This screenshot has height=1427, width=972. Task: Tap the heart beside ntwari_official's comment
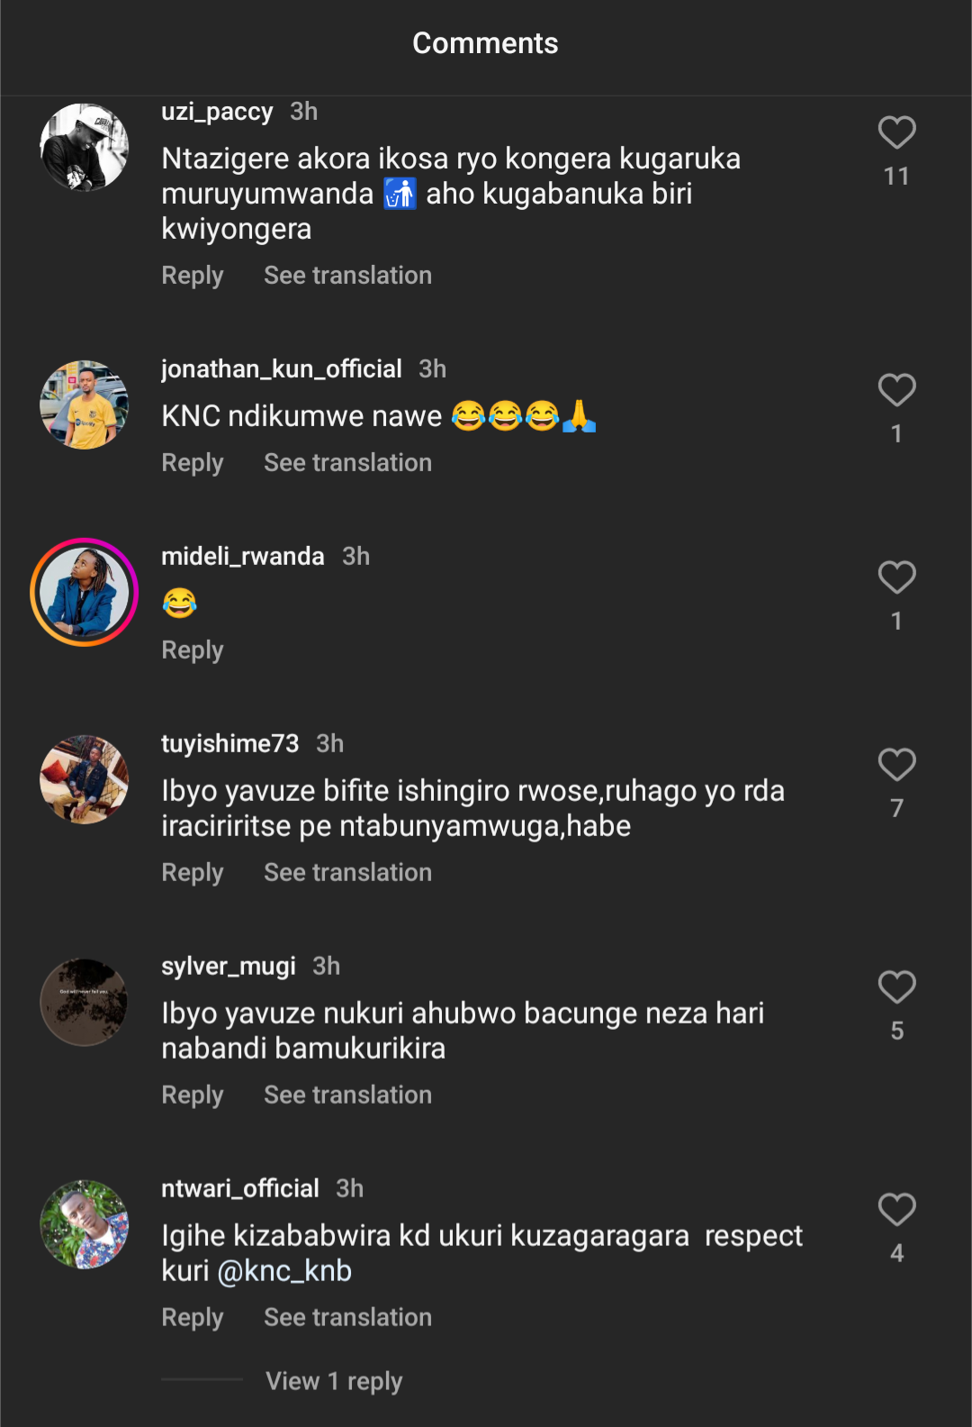click(x=896, y=1211)
